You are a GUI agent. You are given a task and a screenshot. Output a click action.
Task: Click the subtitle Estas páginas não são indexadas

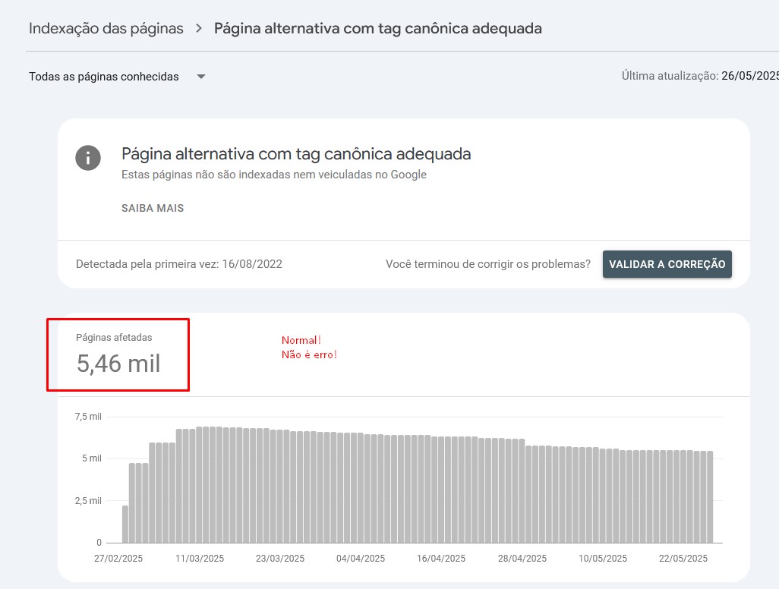point(274,175)
